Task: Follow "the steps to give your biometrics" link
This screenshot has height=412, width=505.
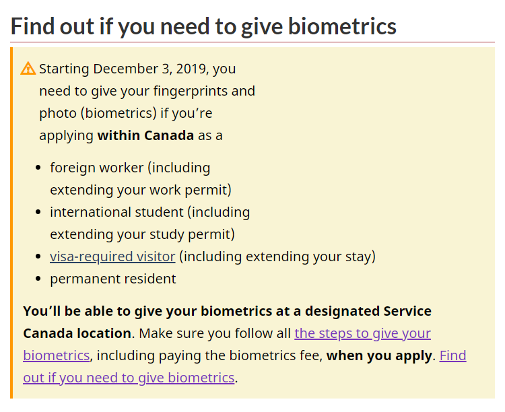Action: click(x=362, y=333)
